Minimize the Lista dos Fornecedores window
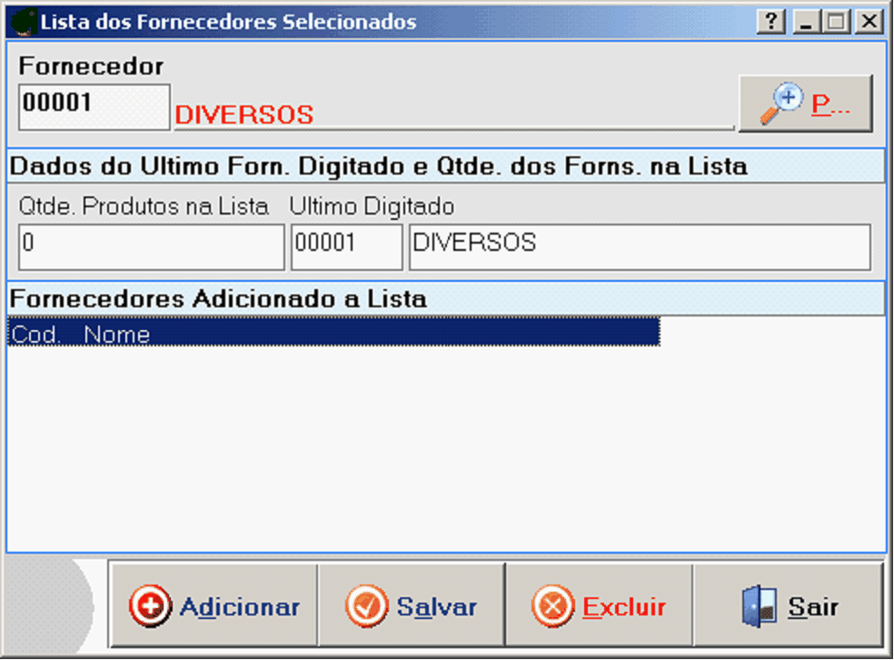Image resolution: width=894 pixels, height=660 pixels. [x=806, y=22]
